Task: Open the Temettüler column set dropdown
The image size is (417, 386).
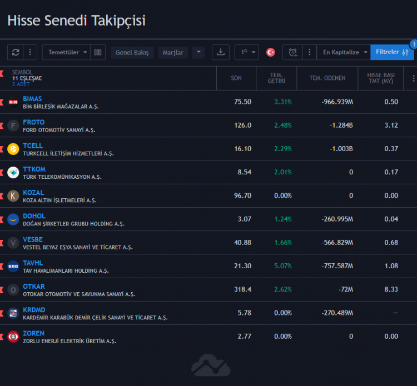Action: pos(67,52)
